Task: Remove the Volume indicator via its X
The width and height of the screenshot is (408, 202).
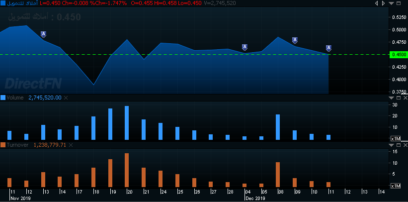Action: point(66,98)
